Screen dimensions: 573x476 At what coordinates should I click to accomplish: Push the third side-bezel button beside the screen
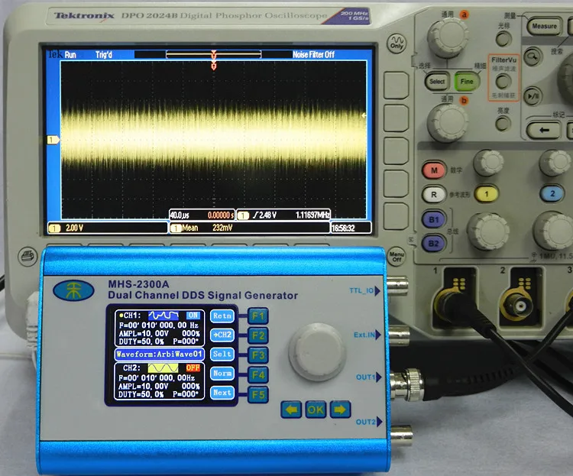[x=396, y=151]
